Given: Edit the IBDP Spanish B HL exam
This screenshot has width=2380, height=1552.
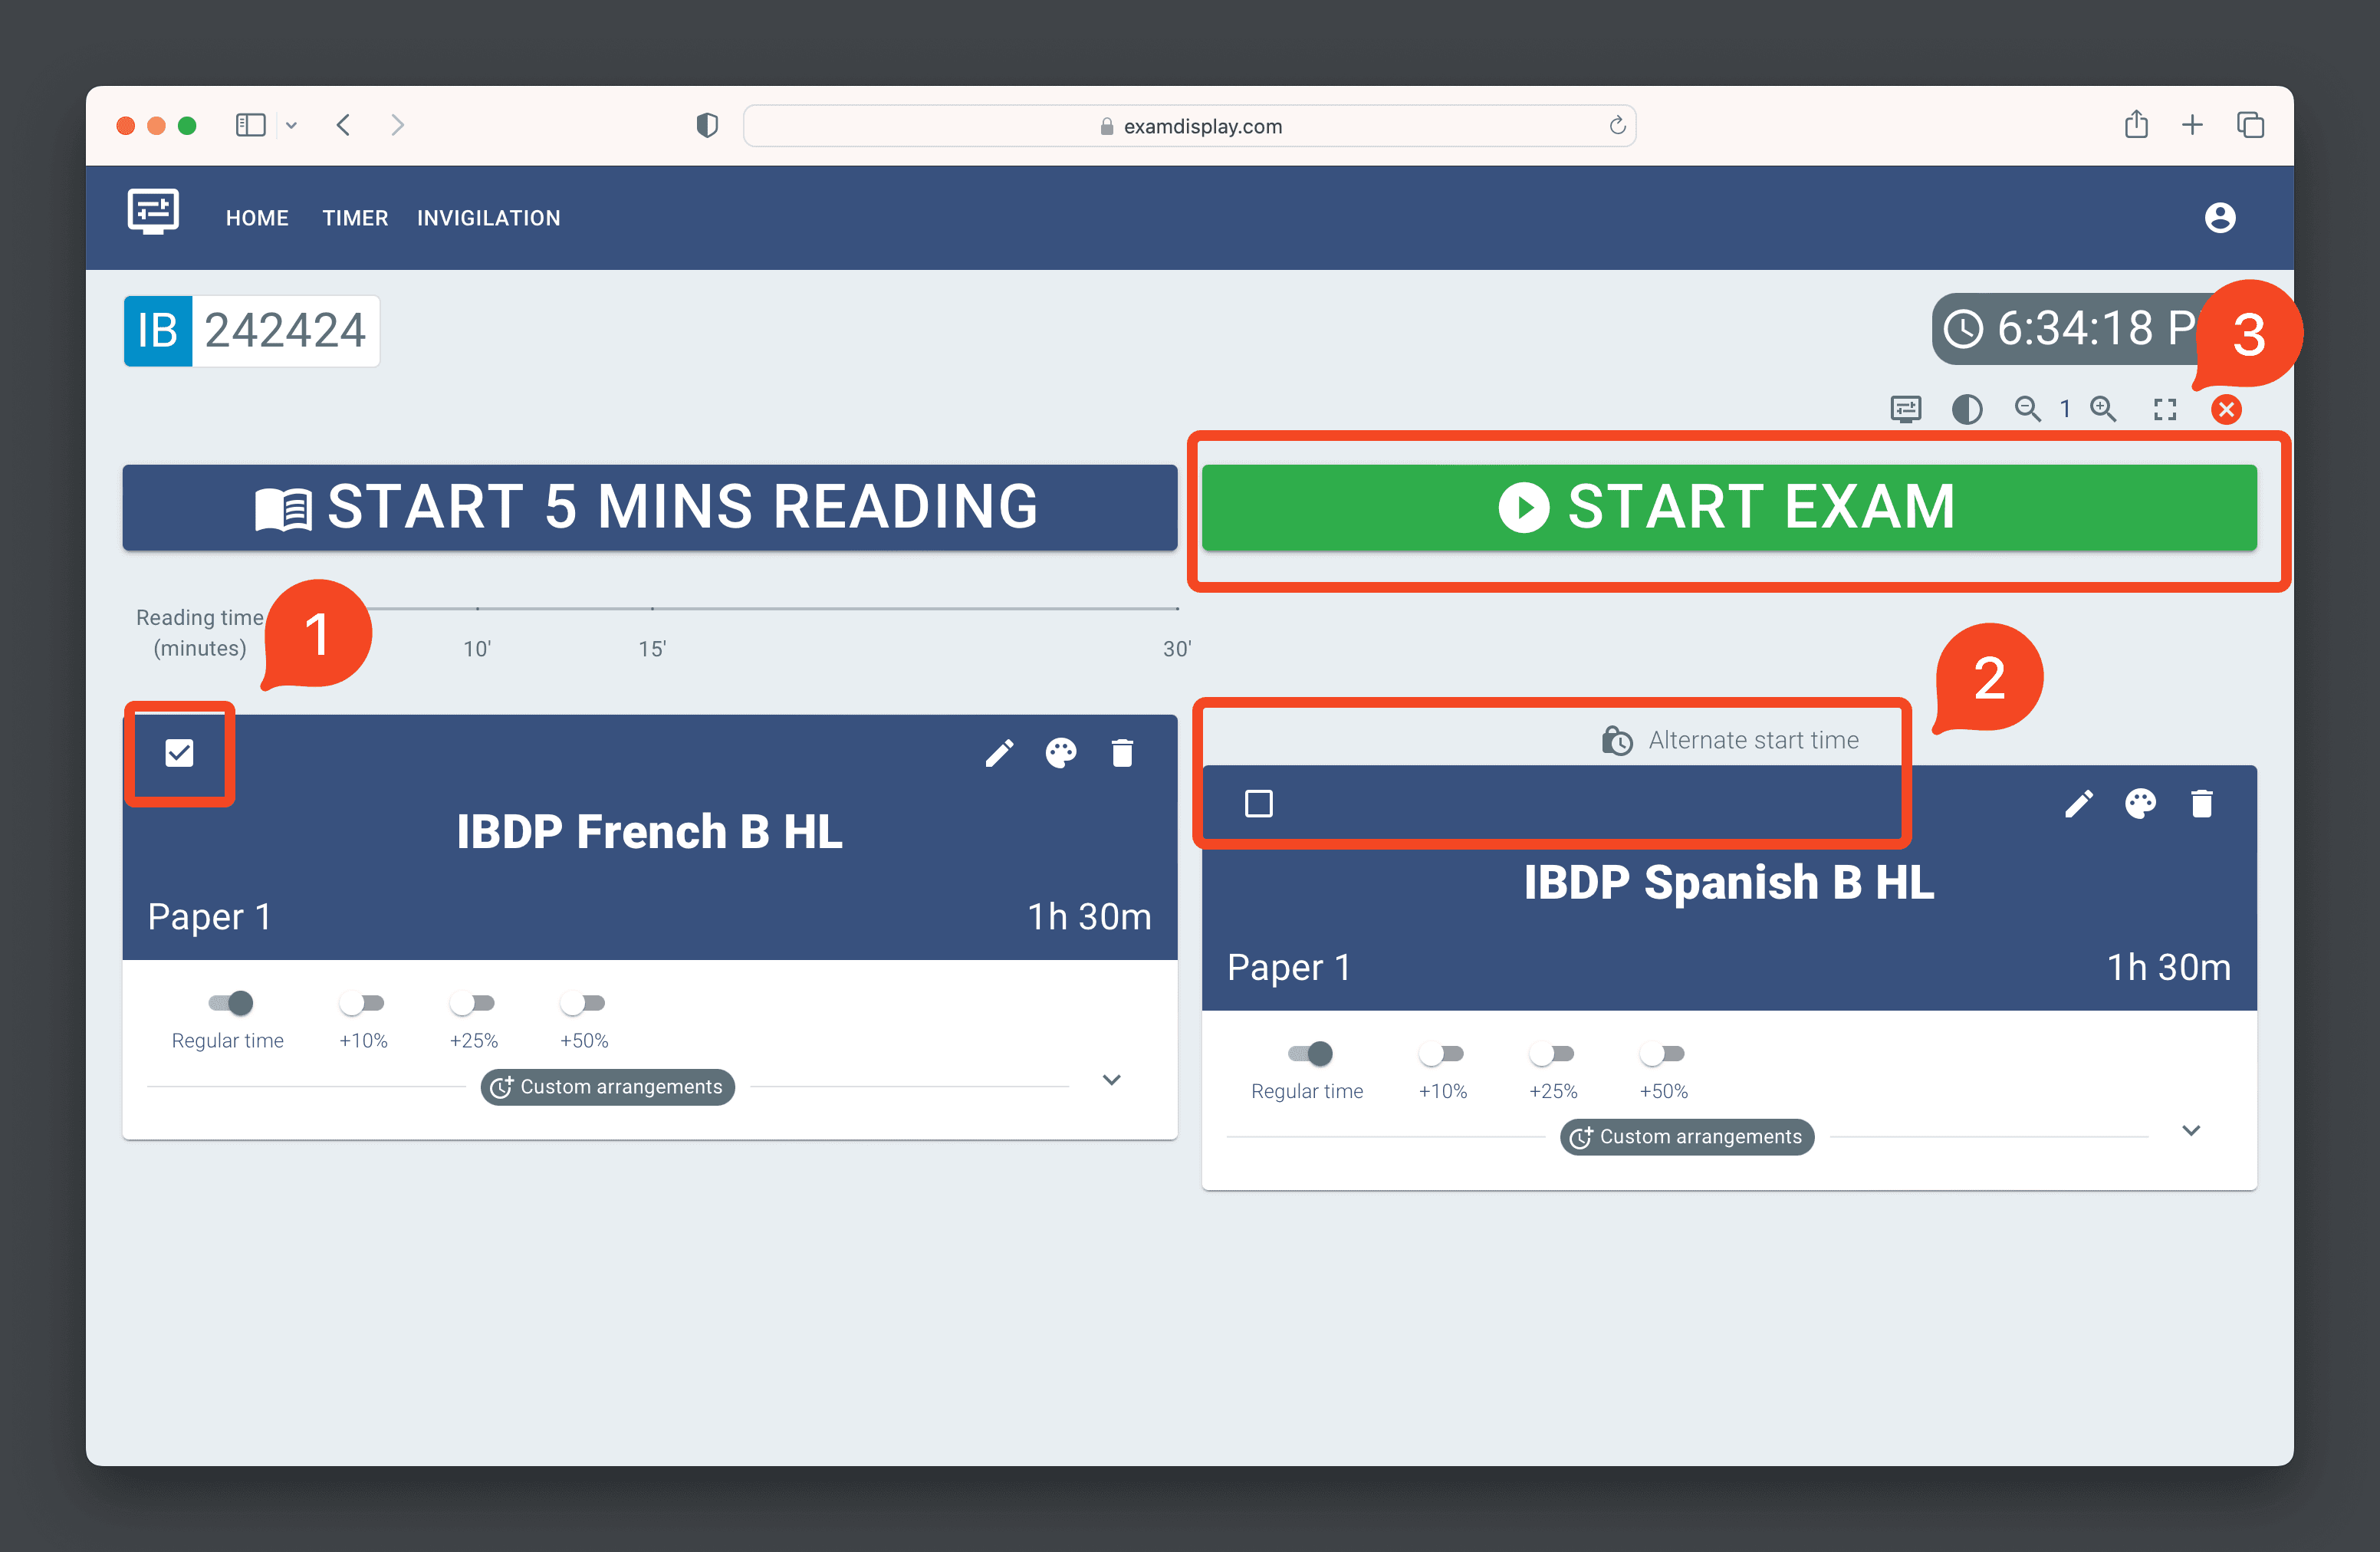Looking at the screenshot, I should pyautogui.click(x=2079, y=804).
